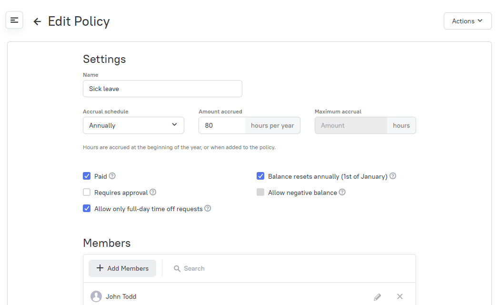Click the Settings section heading
The image size is (499, 305).
click(x=104, y=59)
